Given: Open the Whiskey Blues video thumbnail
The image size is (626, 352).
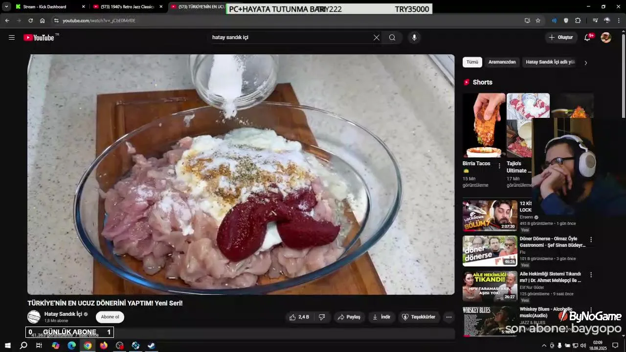Looking at the screenshot, I should pyautogui.click(x=490, y=321).
